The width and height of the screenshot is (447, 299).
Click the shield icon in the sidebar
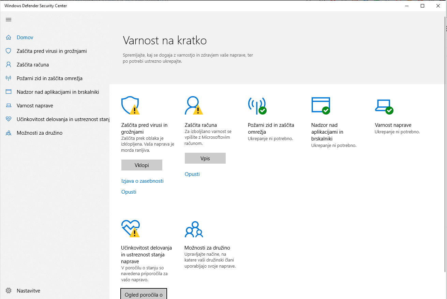pos(9,51)
